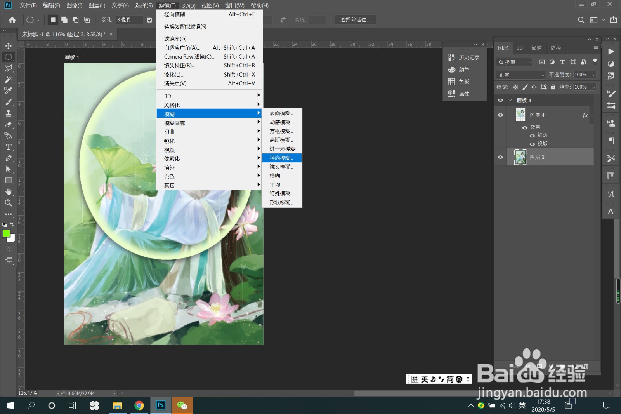Select the Type tool

click(x=8, y=147)
